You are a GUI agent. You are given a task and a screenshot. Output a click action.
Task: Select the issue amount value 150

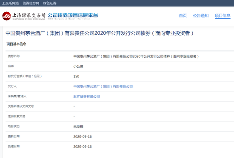[76, 76]
